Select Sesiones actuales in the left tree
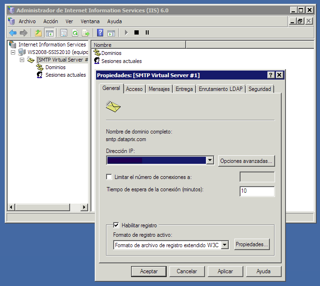Screen dimensions: 320x286 [65, 75]
